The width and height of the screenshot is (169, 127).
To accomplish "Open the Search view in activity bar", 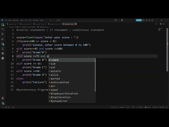I will [3, 29].
